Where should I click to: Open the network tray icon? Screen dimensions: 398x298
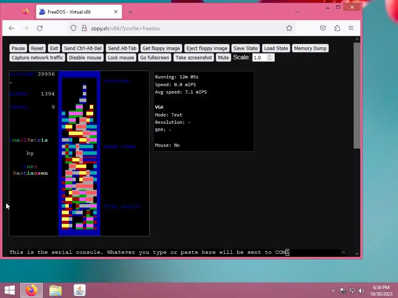coord(352,291)
